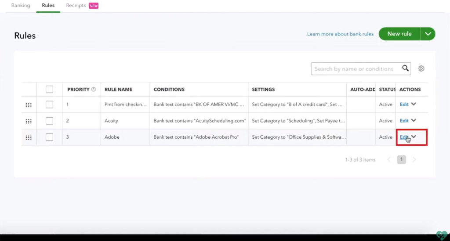Viewport: 450px width, 241px height.
Task: Create a rule with New rule button
Action: coord(399,34)
